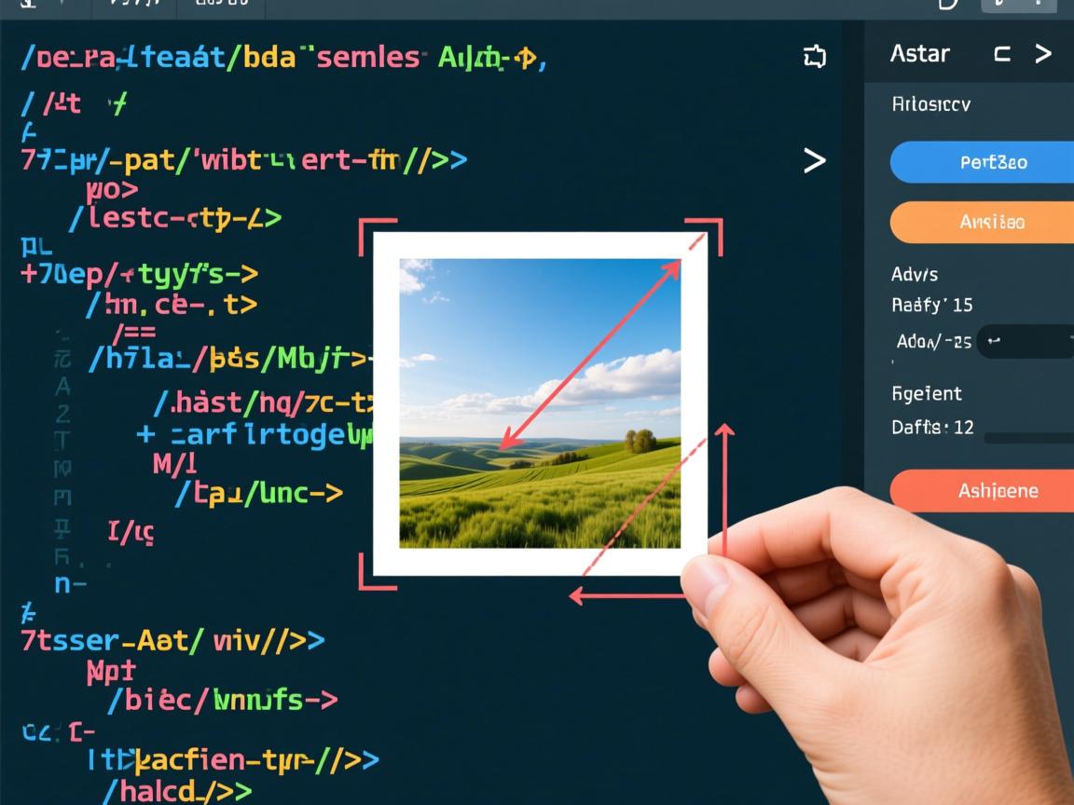1074x805 pixels.
Task: Click the right arrow in the Astar header
Action: tap(1043, 54)
